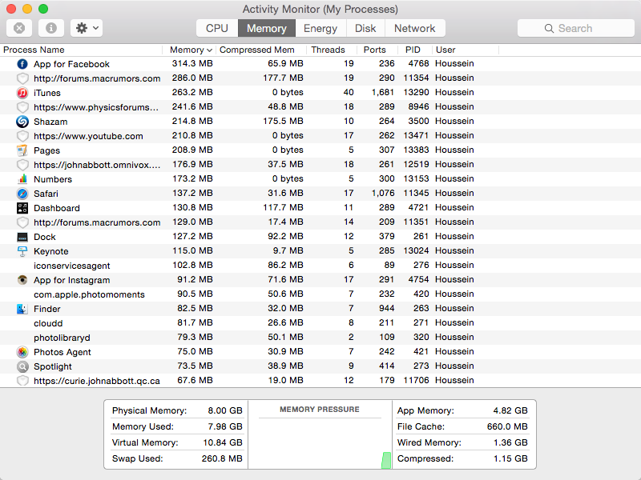The height and width of the screenshot is (480, 641).
Task: Click the quit process X toolbar button
Action: click(19, 28)
